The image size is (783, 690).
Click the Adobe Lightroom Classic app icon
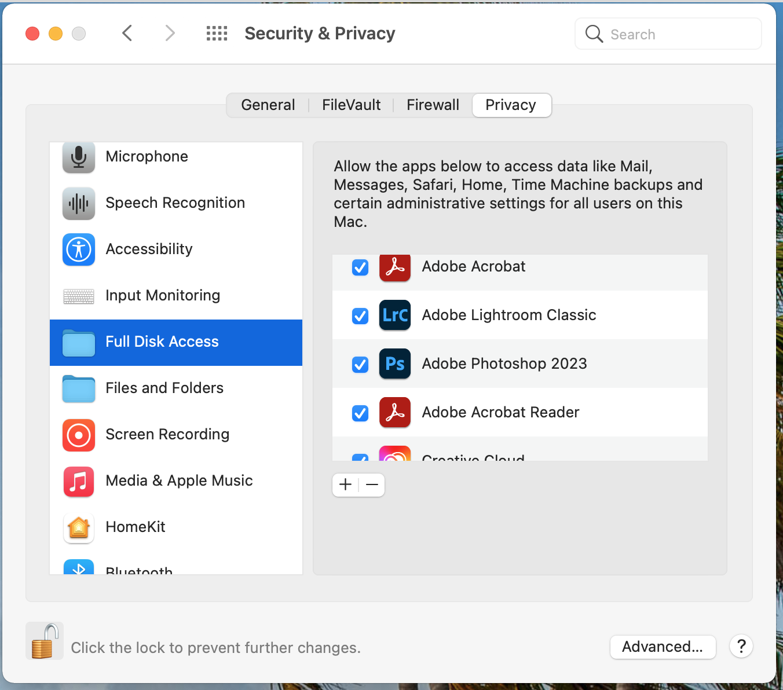tap(395, 315)
